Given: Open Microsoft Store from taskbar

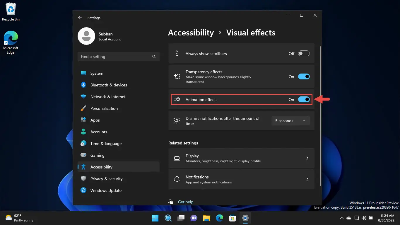Looking at the screenshot, I should [233, 218].
